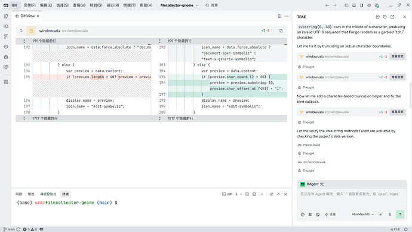This screenshot has width=412, height=232.
Task: Expand the 191 hidden lines in left pane
Action: click(24, 41)
